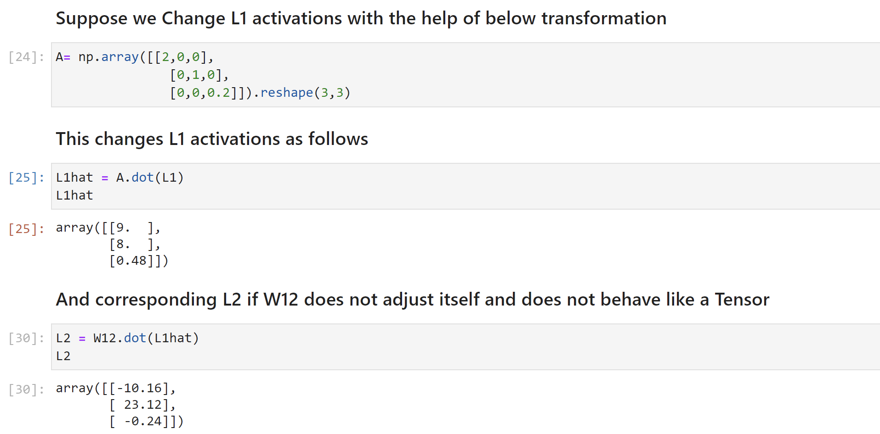Click the 'Suppose we Change L1 activations' heading
880x434 pixels.
361,19
